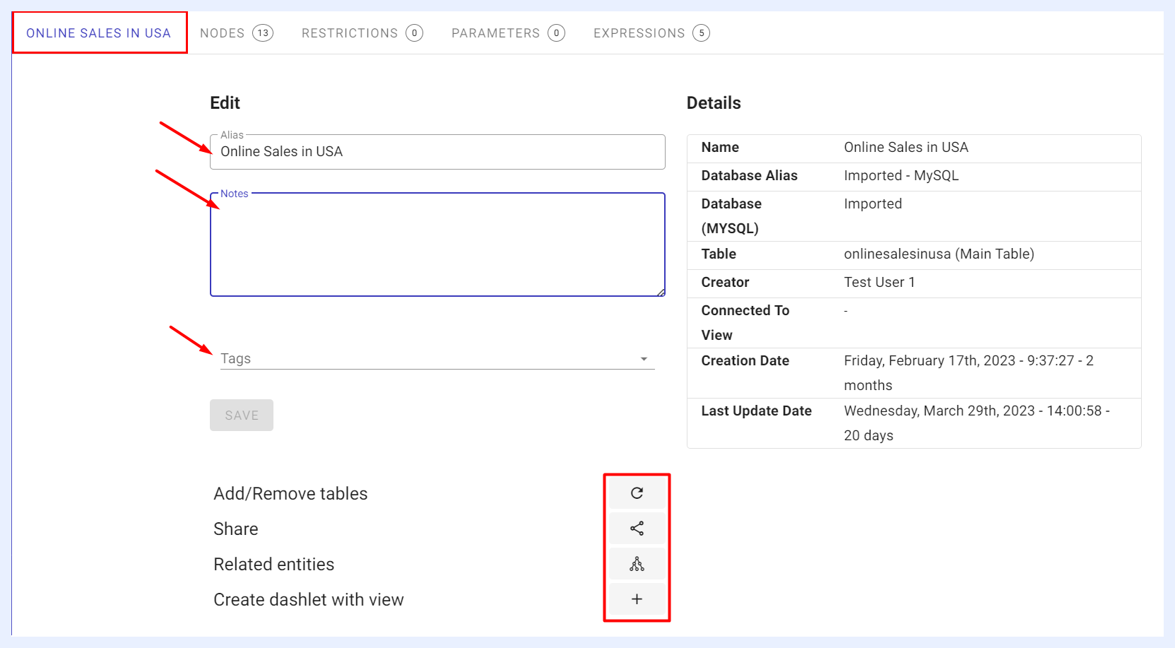Click the SAVE button

click(x=242, y=416)
